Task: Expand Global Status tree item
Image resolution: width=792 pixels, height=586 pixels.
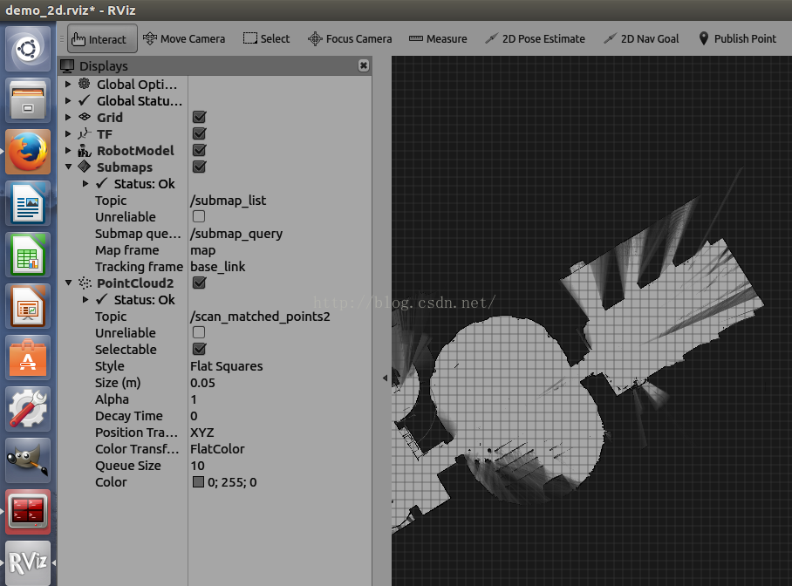Action: click(x=68, y=100)
